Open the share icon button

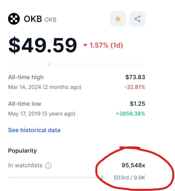coord(137,19)
